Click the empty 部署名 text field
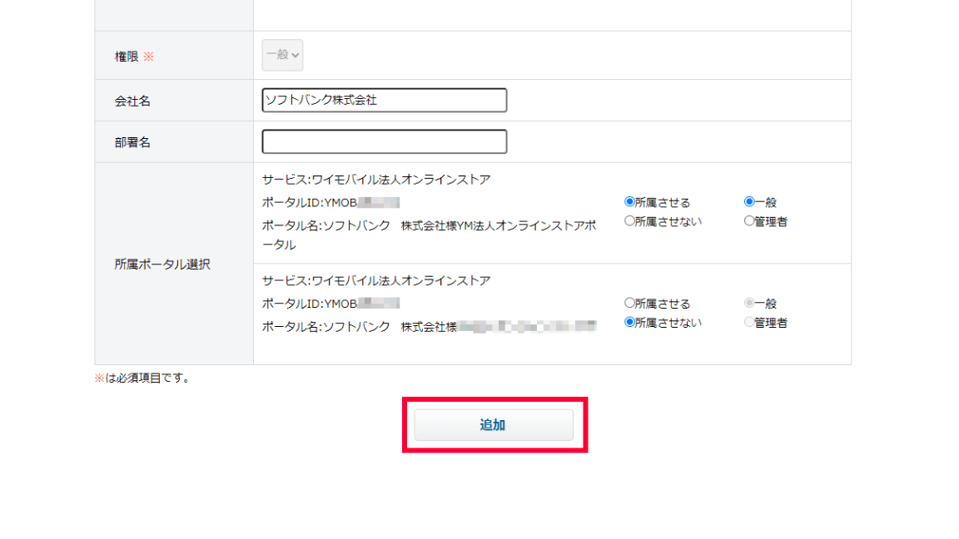This screenshot has width=959, height=539. click(x=384, y=141)
